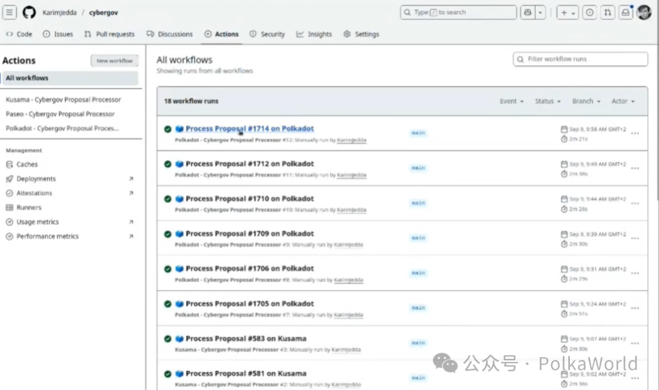Open Usage metrics under Management
659x390 pixels.
tap(37, 222)
